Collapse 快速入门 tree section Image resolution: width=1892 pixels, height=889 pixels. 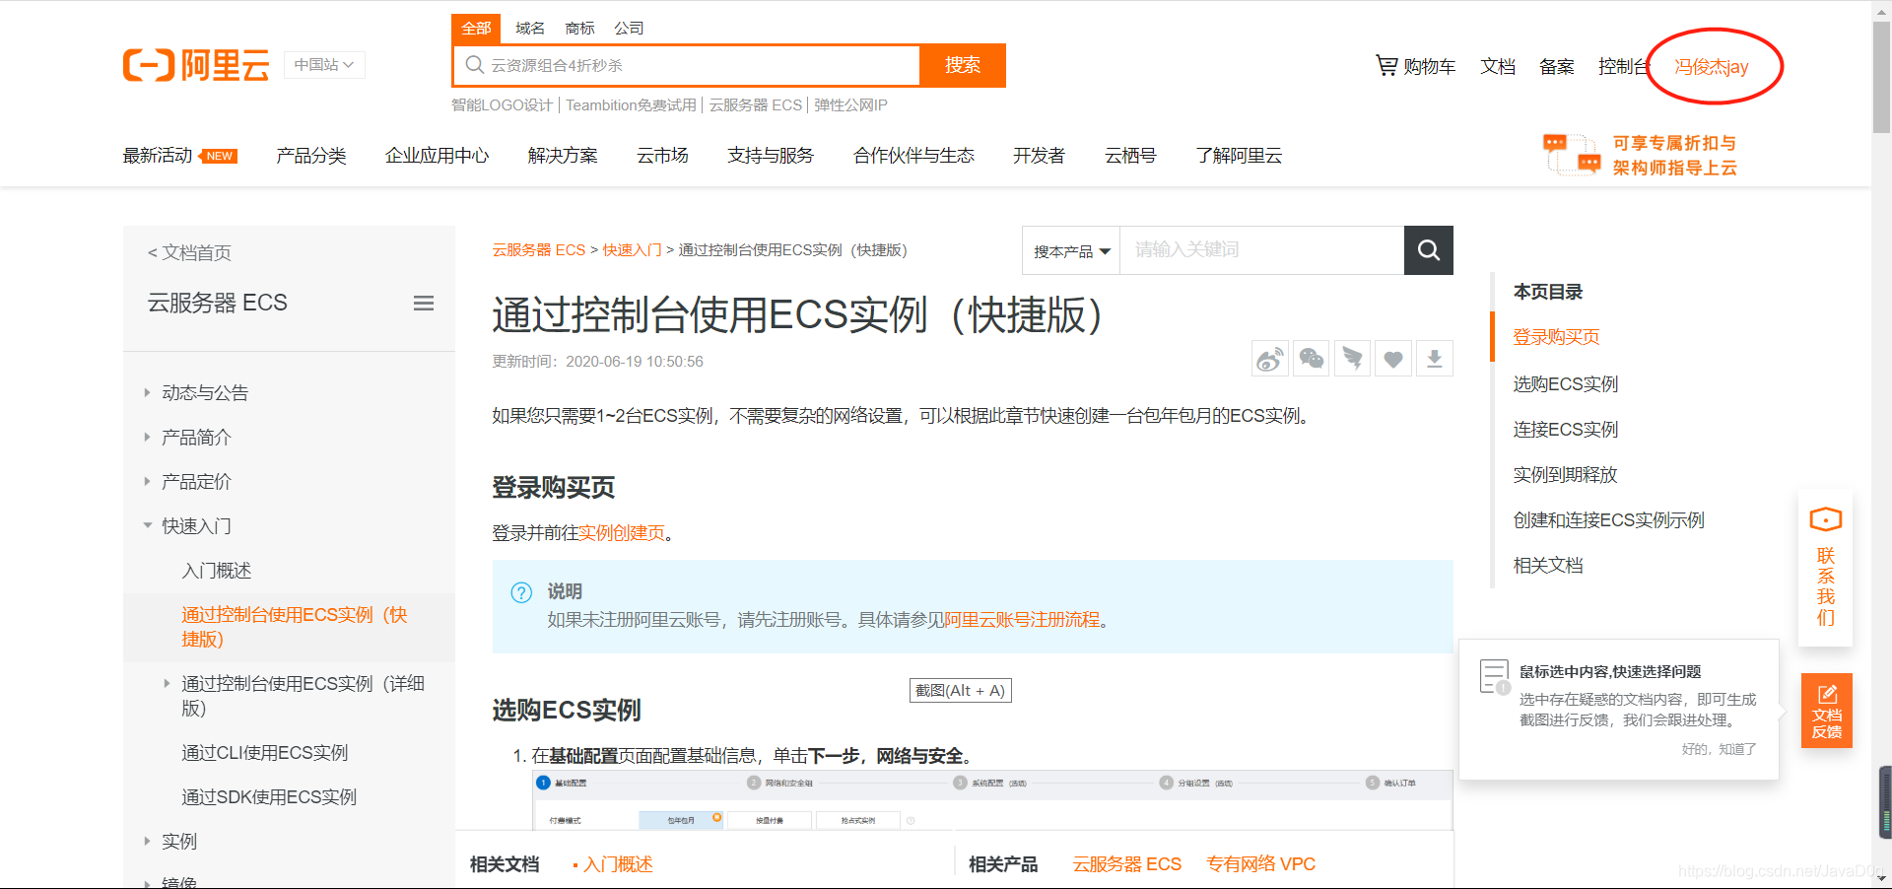click(147, 525)
